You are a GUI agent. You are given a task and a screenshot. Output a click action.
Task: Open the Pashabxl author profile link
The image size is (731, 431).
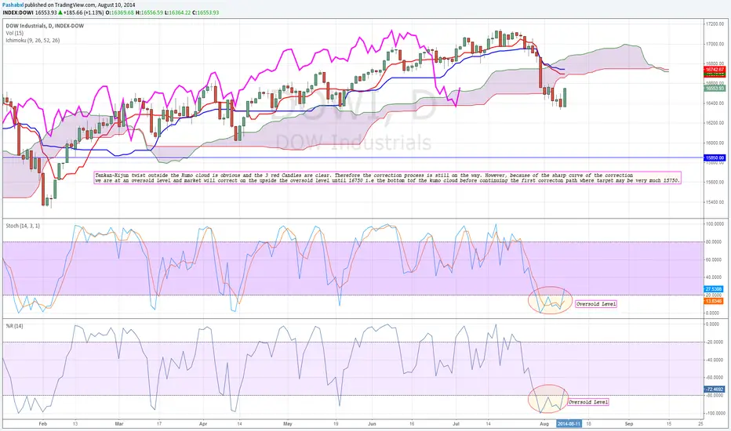pos(13,5)
